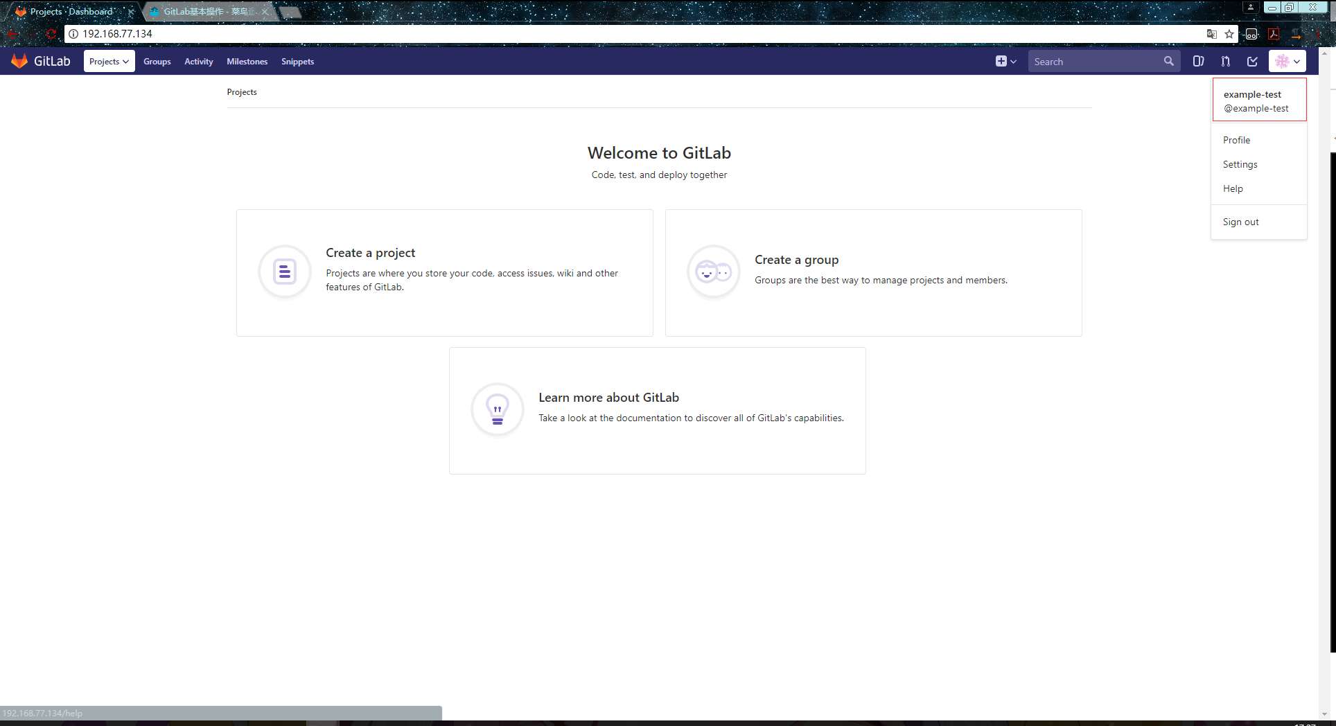Click the @example-test username text
Image resolution: width=1336 pixels, height=726 pixels.
click(x=1256, y=108)
